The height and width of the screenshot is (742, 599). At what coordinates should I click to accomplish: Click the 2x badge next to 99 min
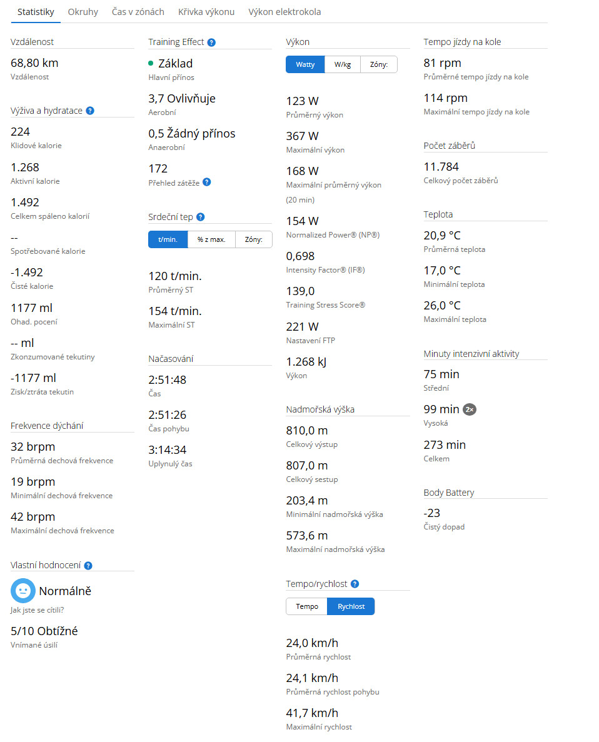[x=469, y=410]
